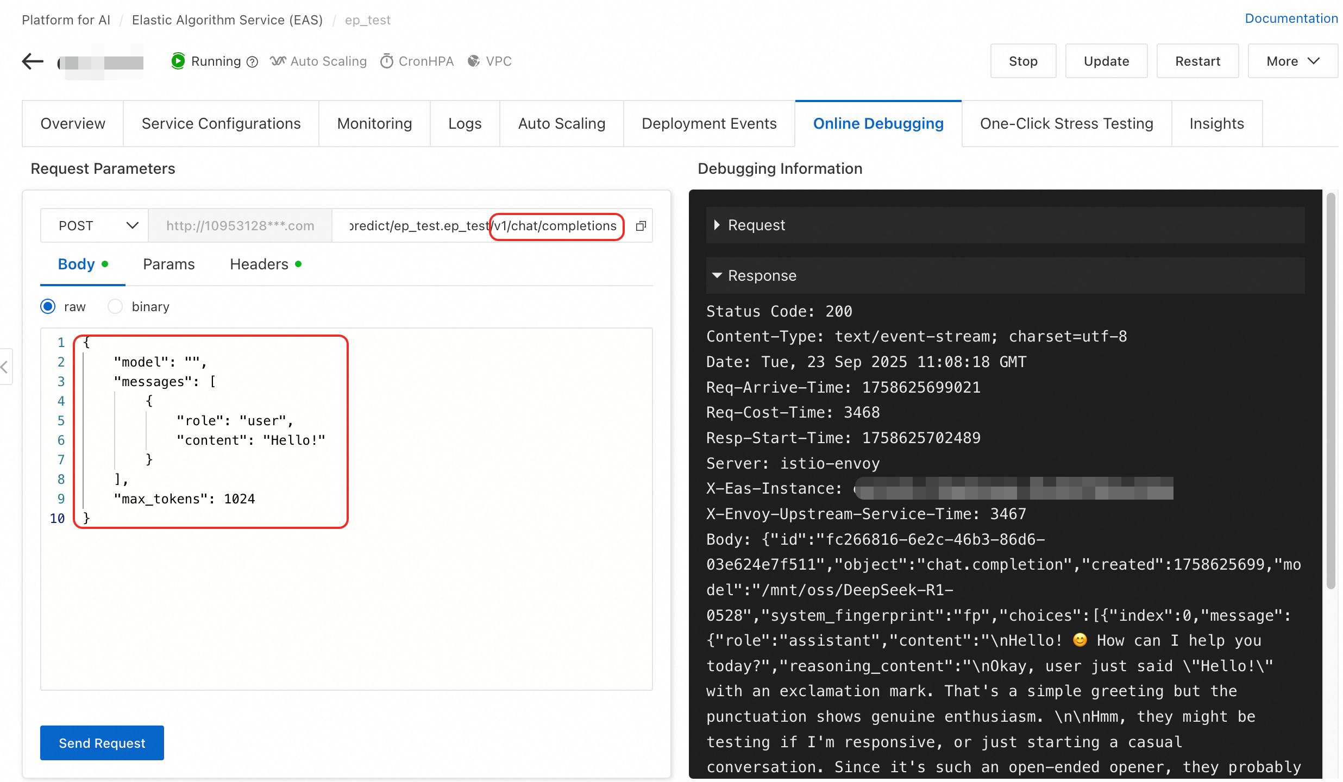Click the green Running status icon

(x=178, y=61)
